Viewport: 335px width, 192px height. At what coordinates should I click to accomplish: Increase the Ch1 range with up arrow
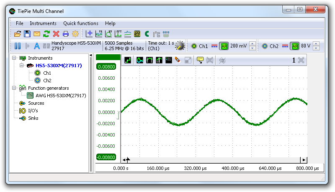coord(252,44)
